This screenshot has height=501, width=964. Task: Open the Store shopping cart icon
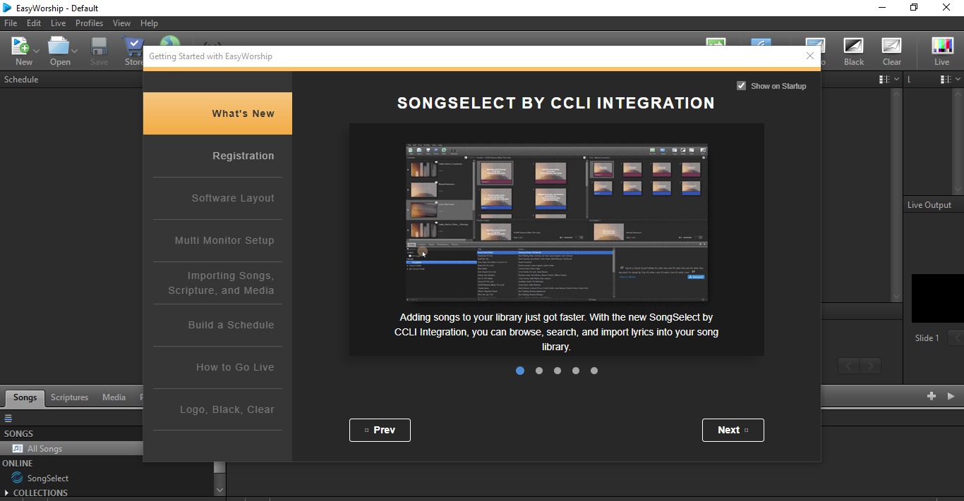click(133, 46)
